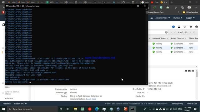200x112 pixels.
Task: Open Task View on the taskbar
Action: pos(68,109)
